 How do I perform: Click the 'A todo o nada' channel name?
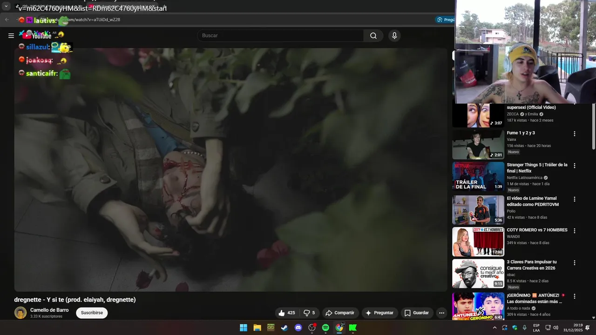click(519, 308)
